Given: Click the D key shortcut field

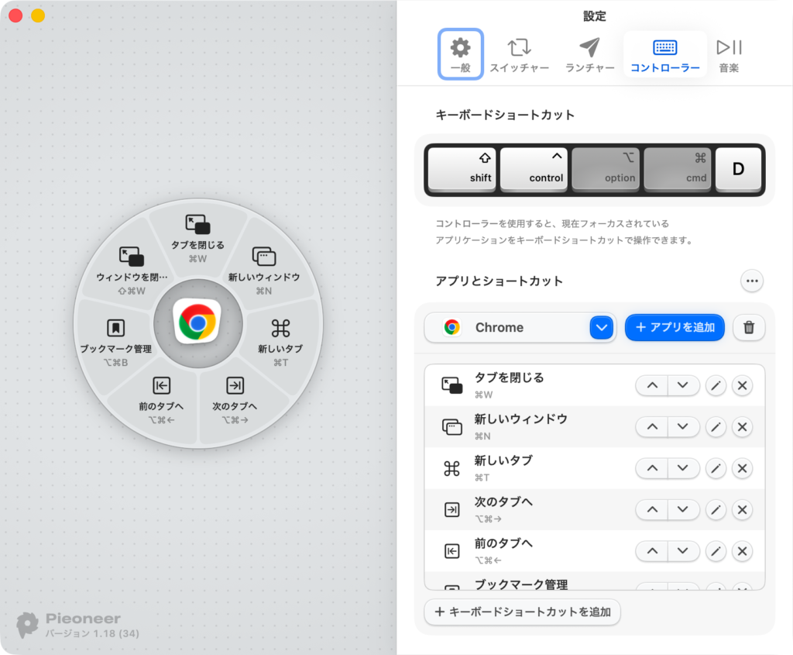Looking at the screenshot, I should click(738, 168).
